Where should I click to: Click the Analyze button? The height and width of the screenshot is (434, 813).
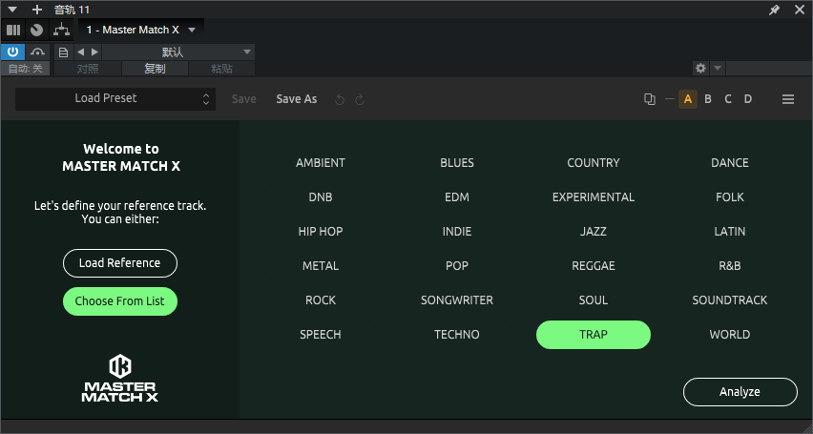[740, 392]
